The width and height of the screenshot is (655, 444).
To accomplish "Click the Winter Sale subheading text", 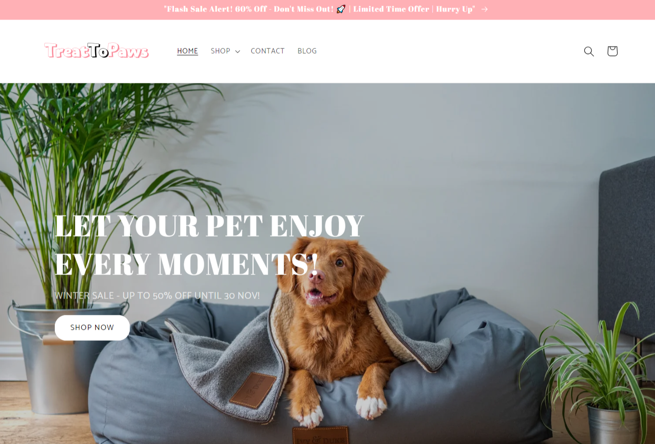I will tap(157, 295).
